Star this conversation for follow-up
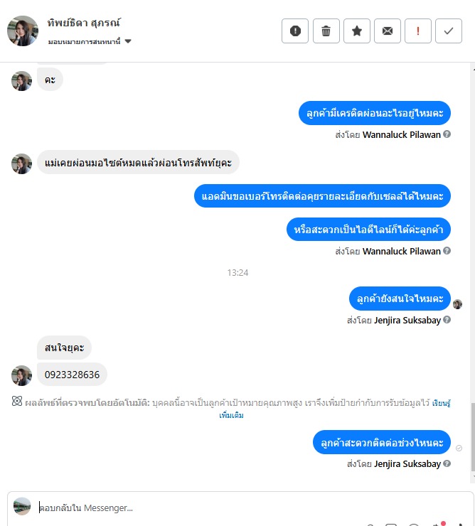475x526 pixels. coord(356,31)
